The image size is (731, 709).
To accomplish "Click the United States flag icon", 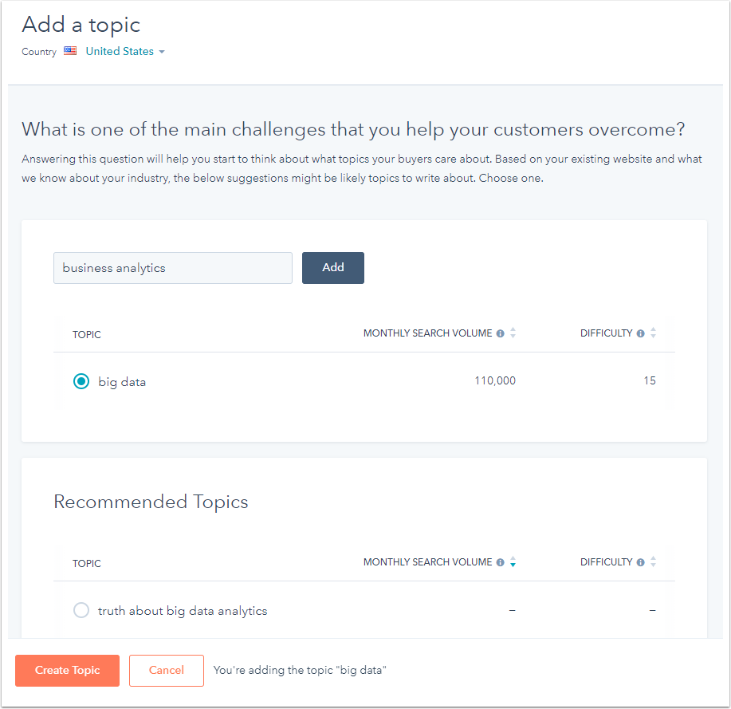I will pyautogui.click(x=70, y=51).
